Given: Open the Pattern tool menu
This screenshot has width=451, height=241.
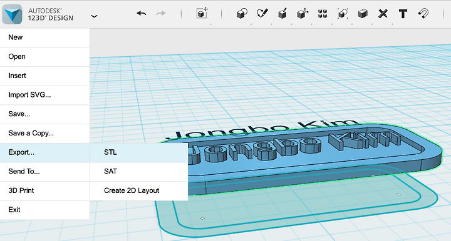Looking at the screenshot, I should click(x=323, y=14).
